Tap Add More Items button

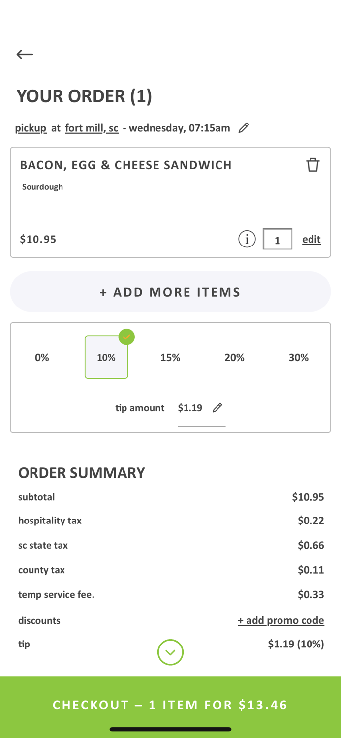coord(170,292)
